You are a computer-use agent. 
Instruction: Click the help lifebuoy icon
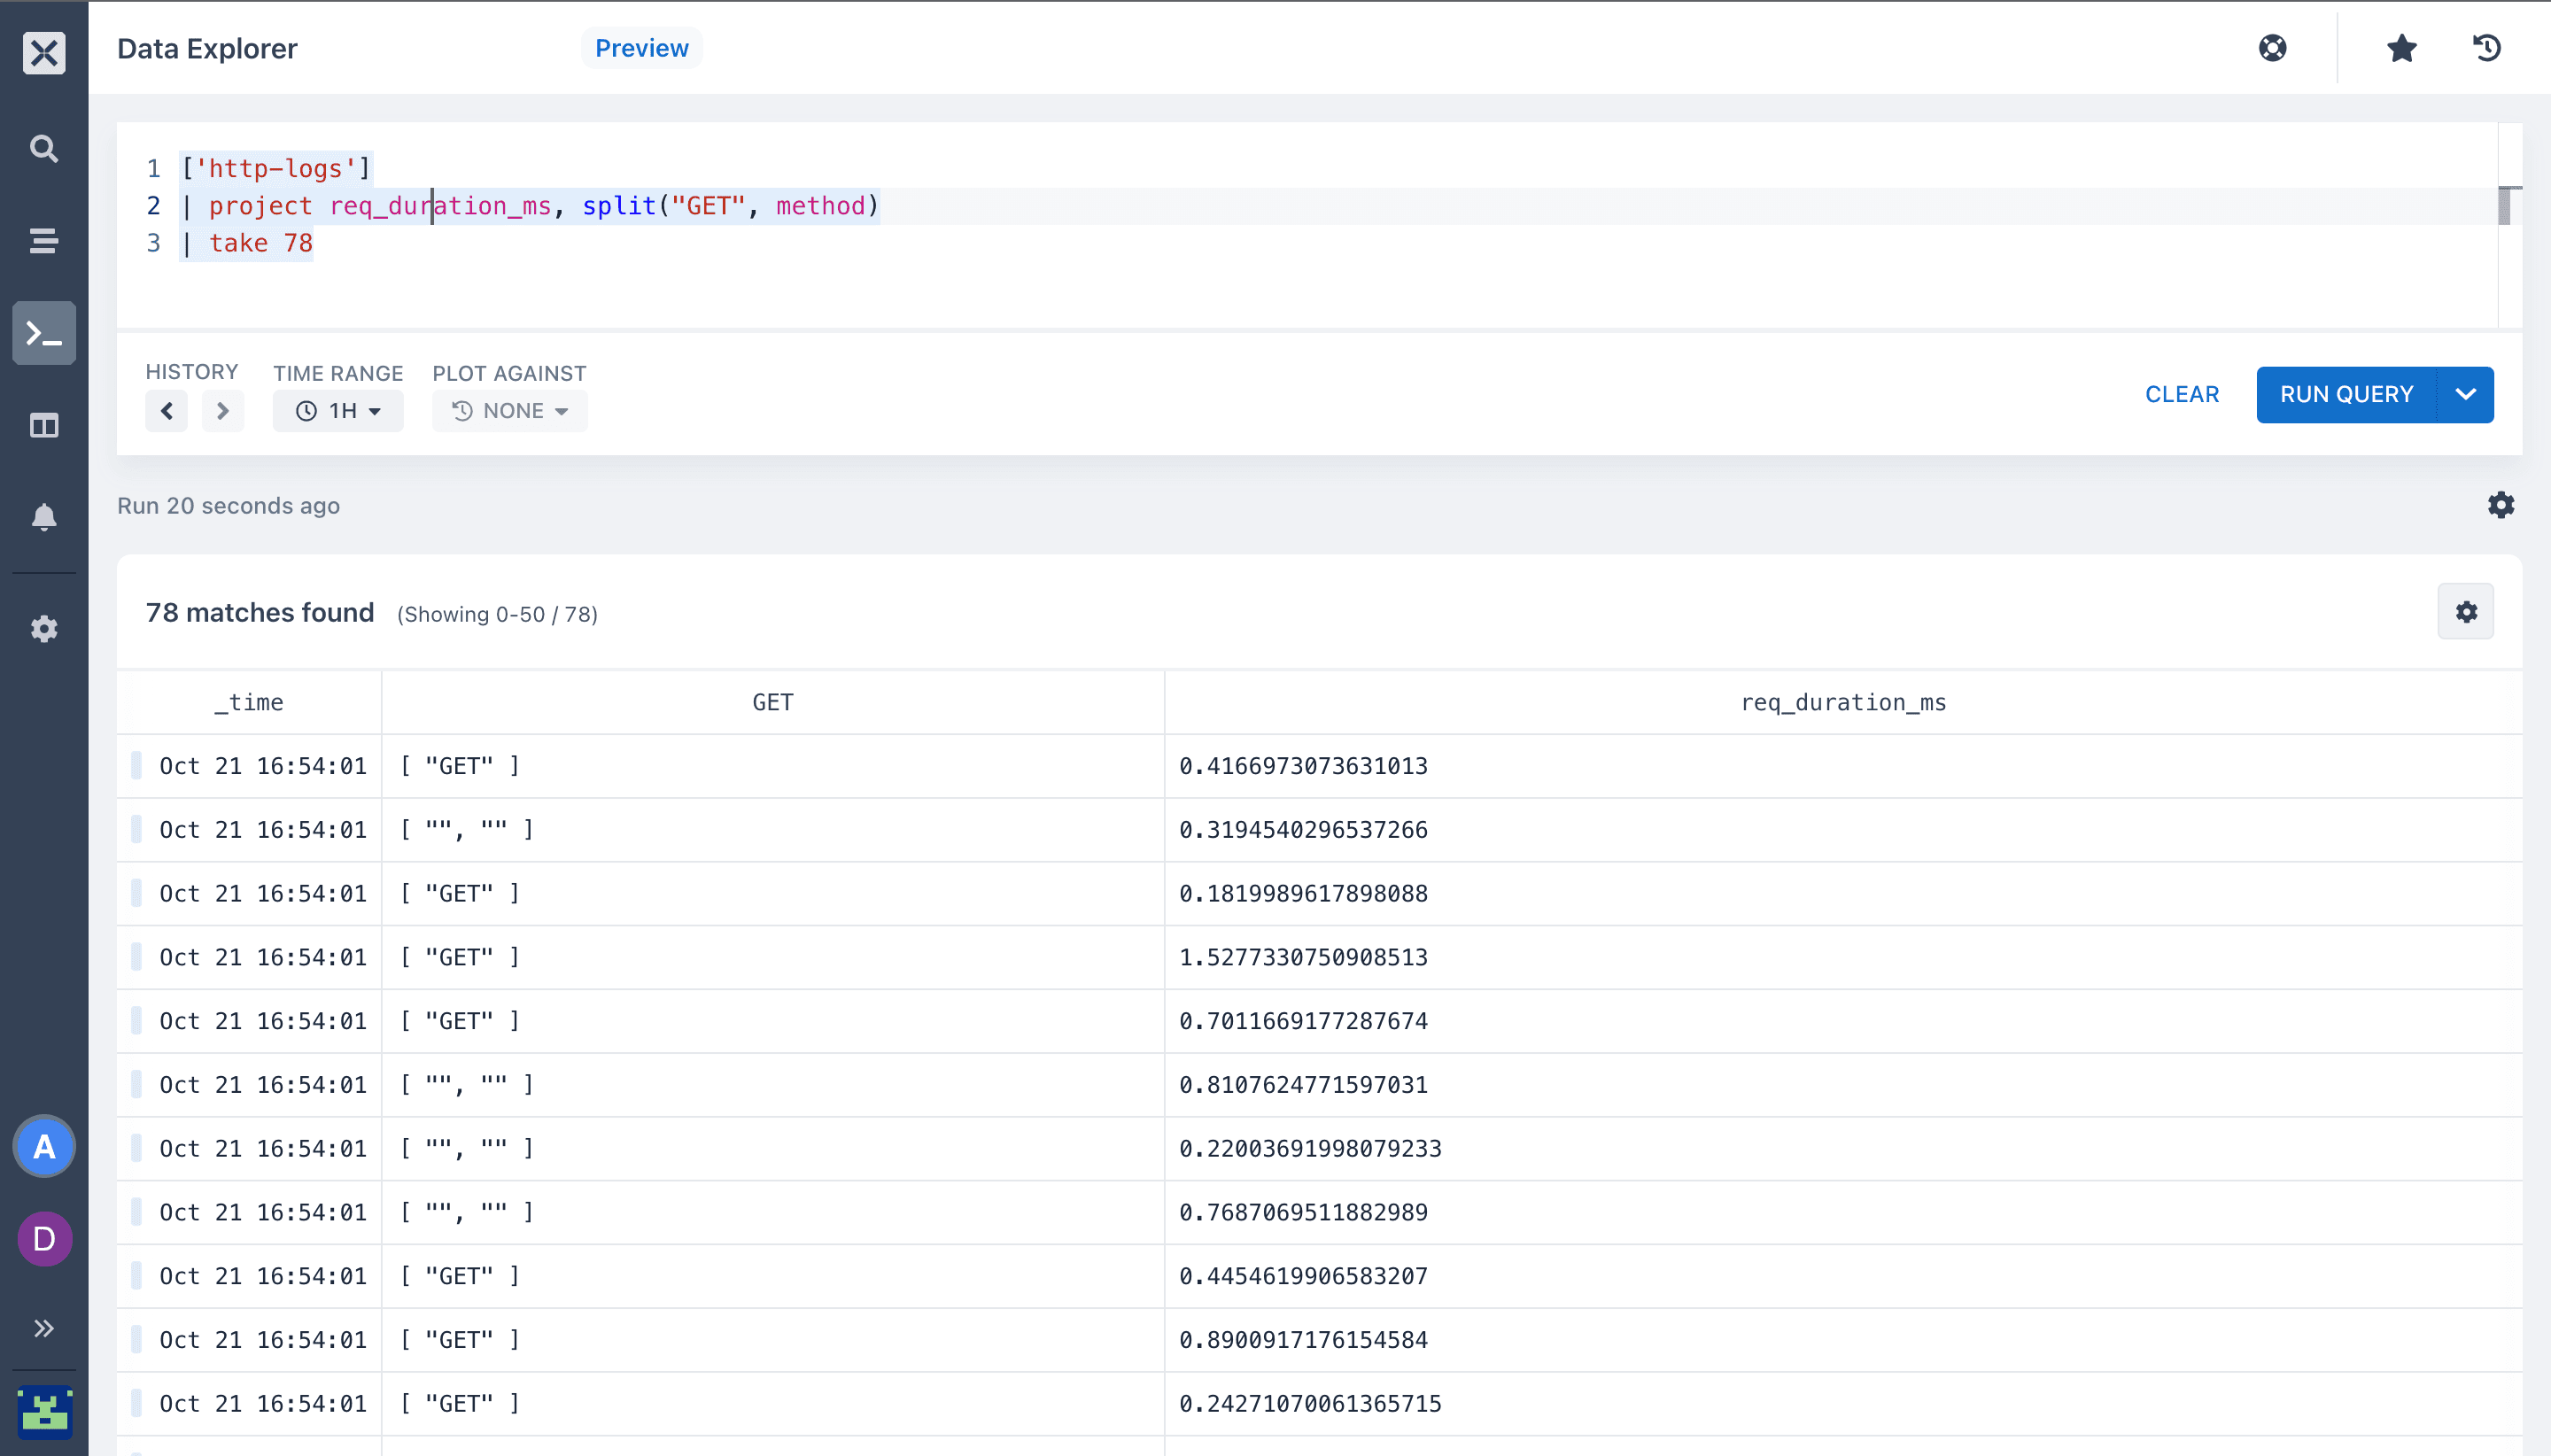2272,48
